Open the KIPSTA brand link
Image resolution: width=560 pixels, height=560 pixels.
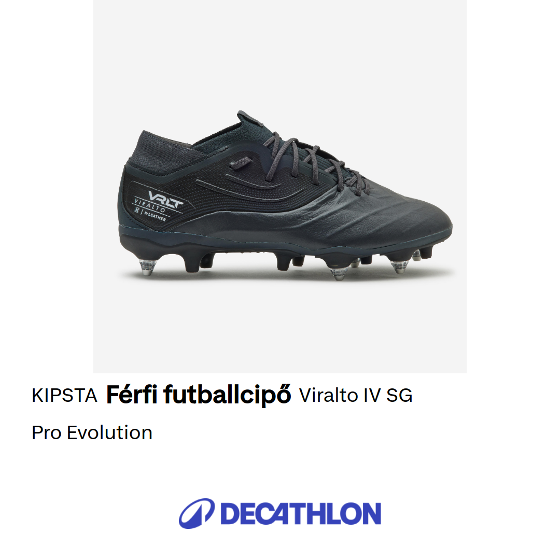[64, 395]
